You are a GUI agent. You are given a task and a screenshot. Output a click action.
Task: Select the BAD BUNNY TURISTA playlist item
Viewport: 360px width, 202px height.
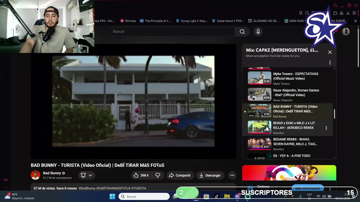point(287,111)
